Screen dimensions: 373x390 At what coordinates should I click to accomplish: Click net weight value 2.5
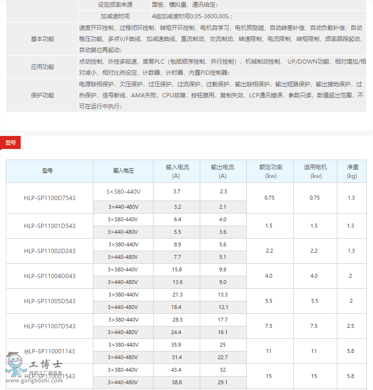click(350, 326)
